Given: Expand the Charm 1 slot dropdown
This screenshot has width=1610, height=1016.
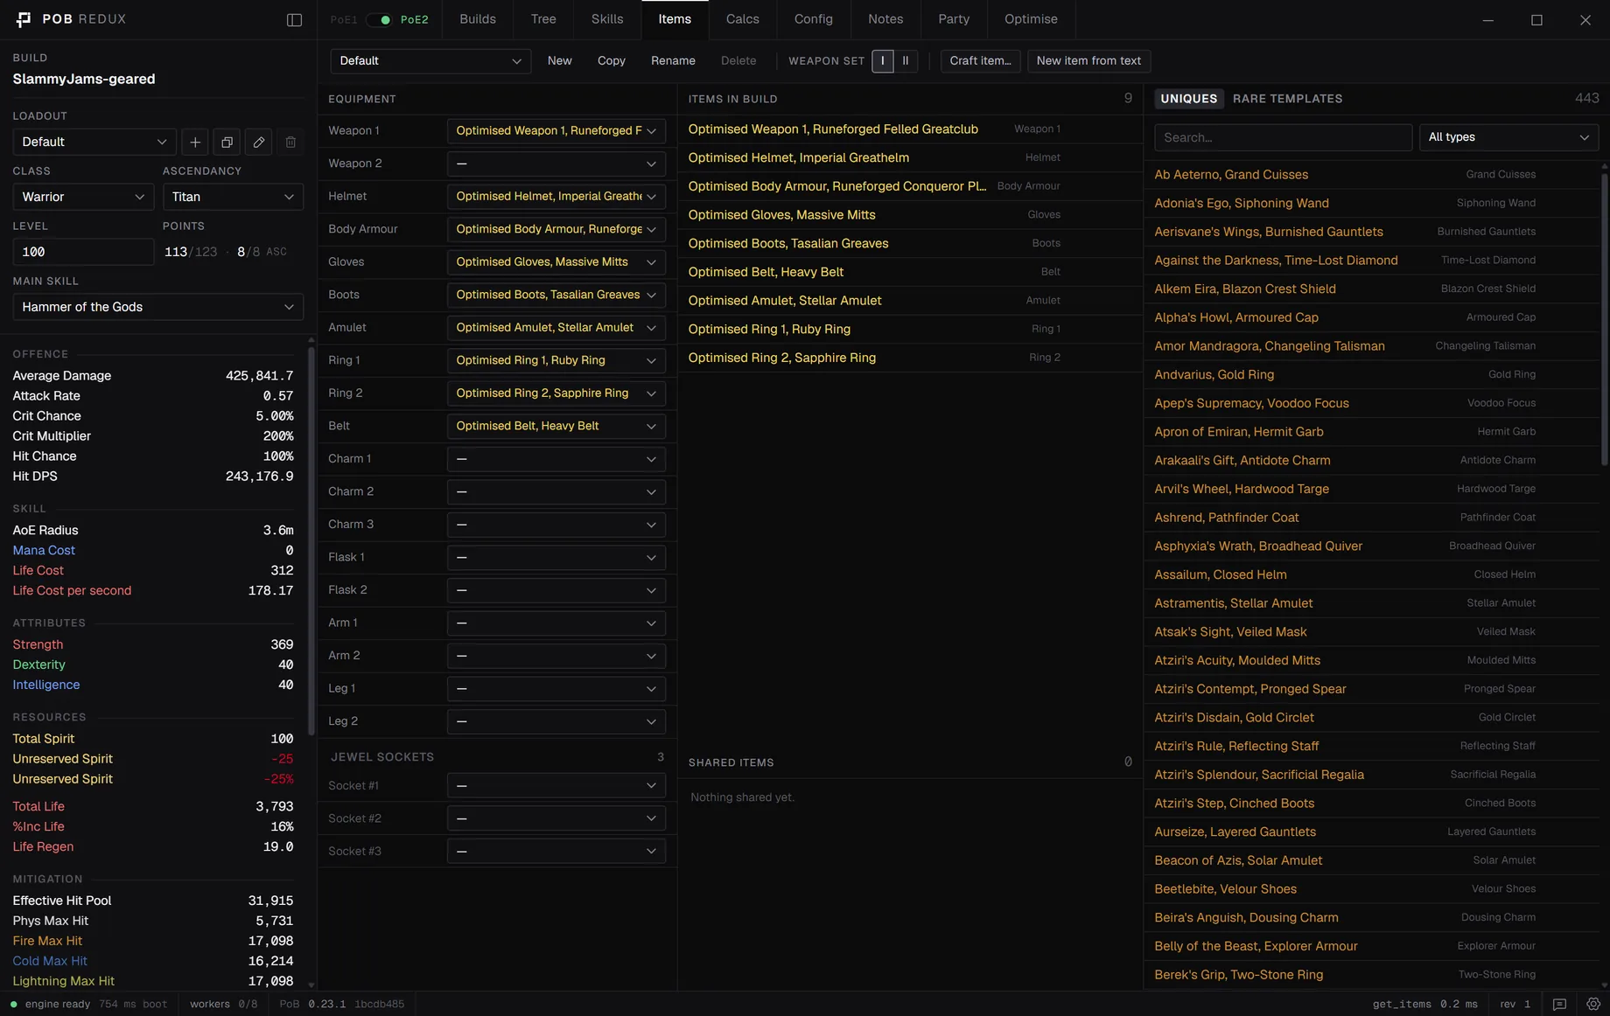Looking at the screenshot, I should [x=556, y=459].
